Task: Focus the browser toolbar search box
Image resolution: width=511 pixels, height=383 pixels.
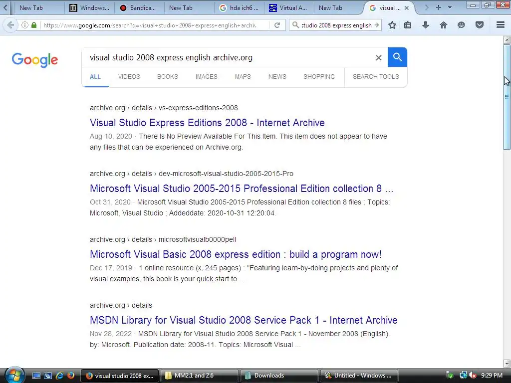Action: tap(336, 25)
